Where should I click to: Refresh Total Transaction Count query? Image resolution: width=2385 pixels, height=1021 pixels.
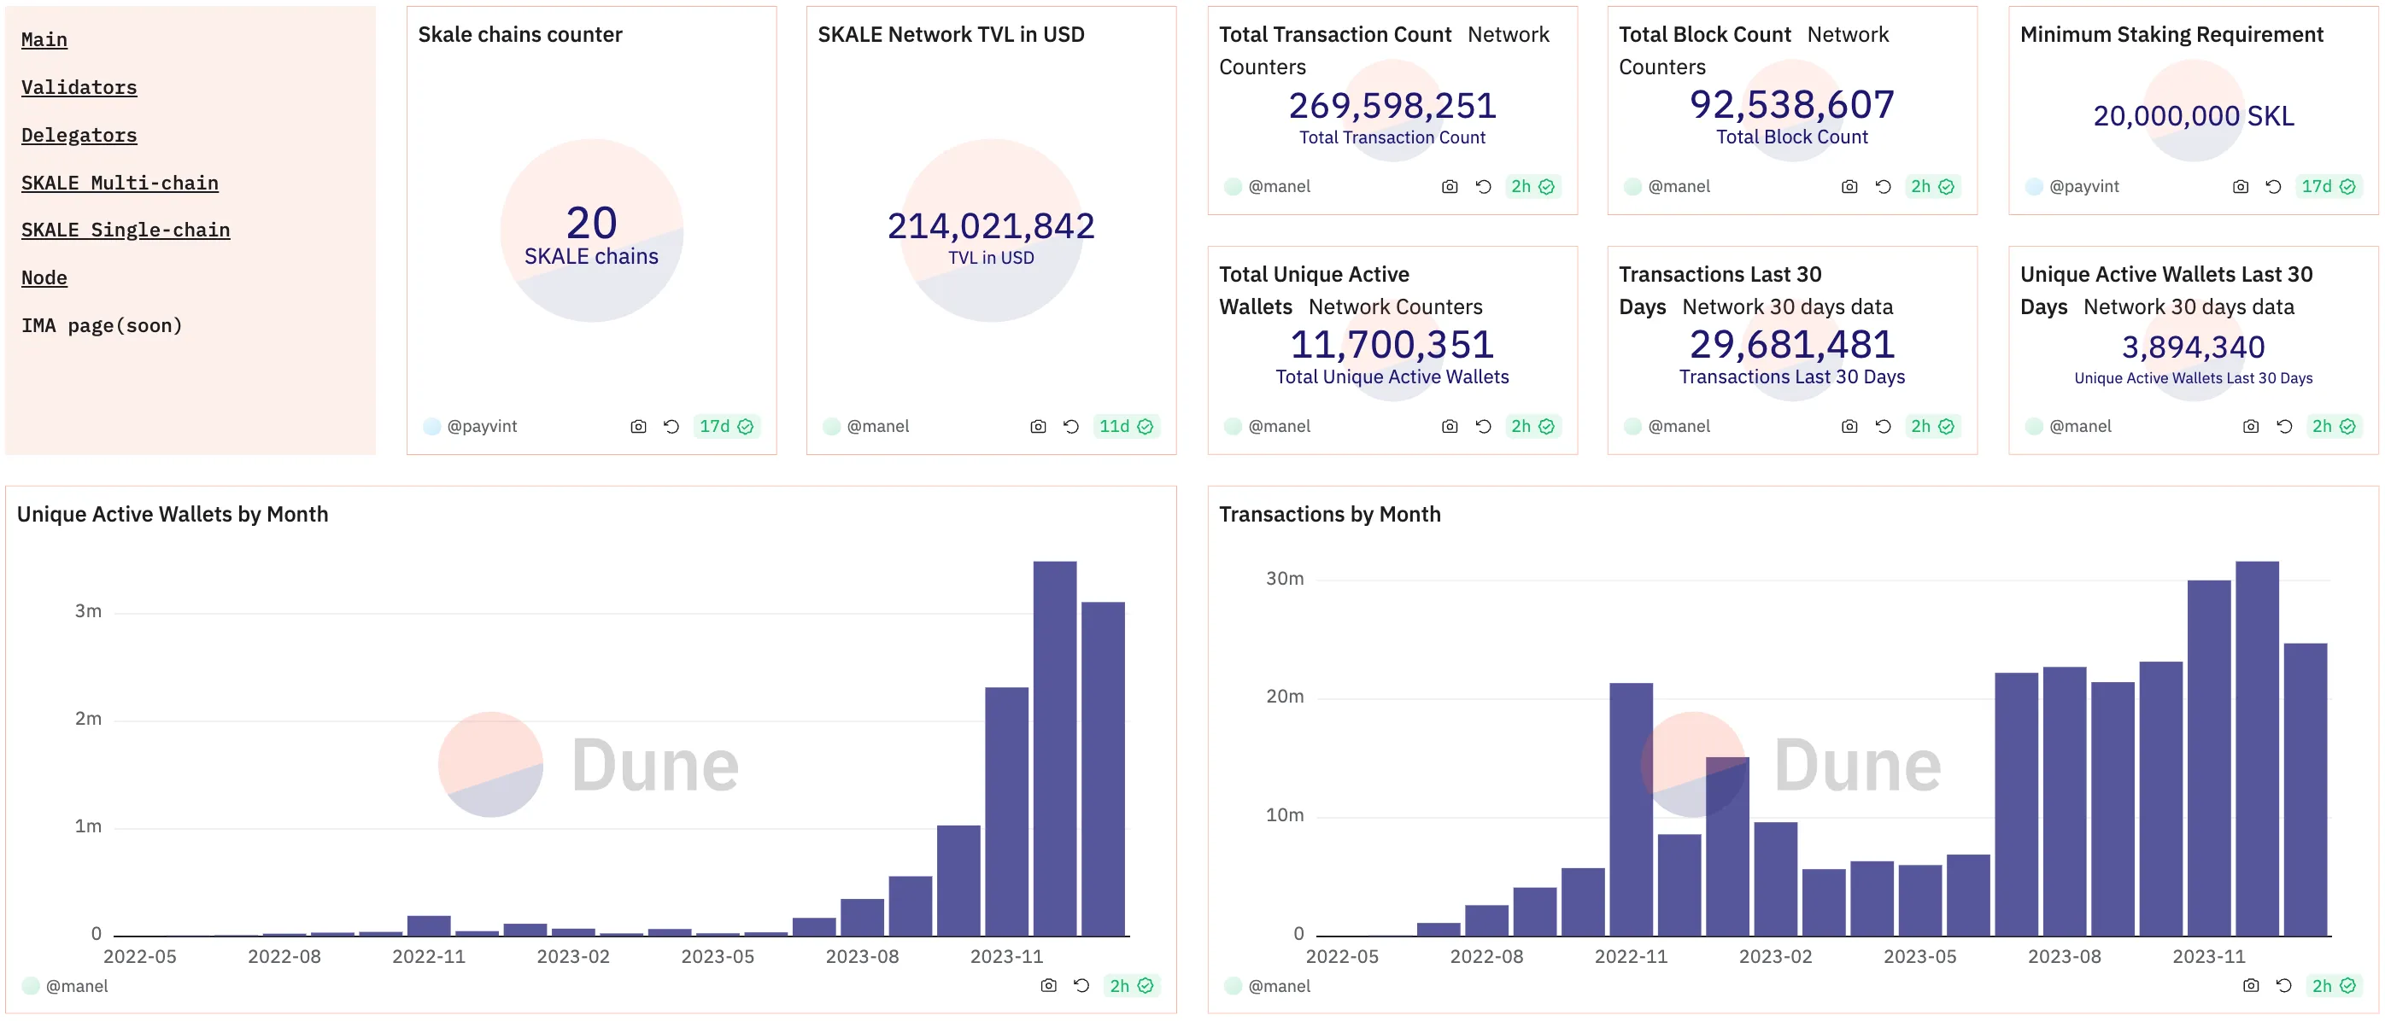pos(1483,187)
